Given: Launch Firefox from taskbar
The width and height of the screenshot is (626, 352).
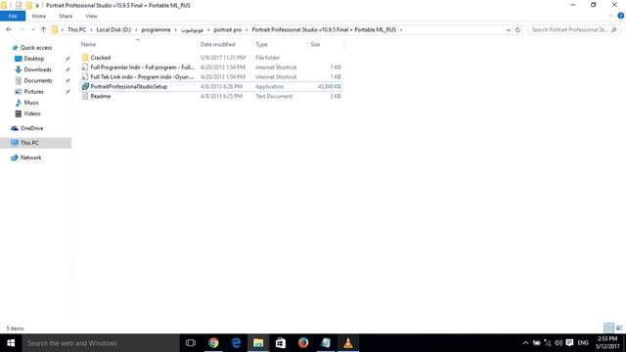Looking at the screenshot, I should pyautogui.click(x=303, y=343).
